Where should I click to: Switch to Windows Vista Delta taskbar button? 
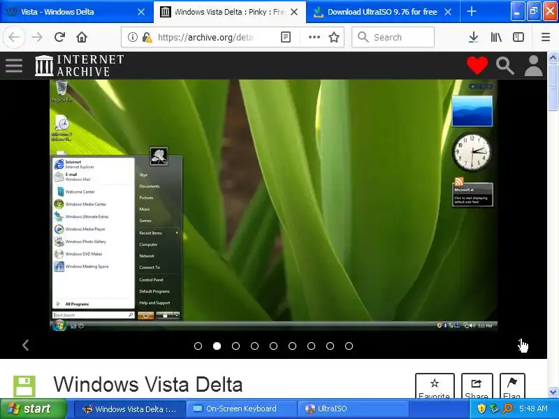tap(130, 409)
